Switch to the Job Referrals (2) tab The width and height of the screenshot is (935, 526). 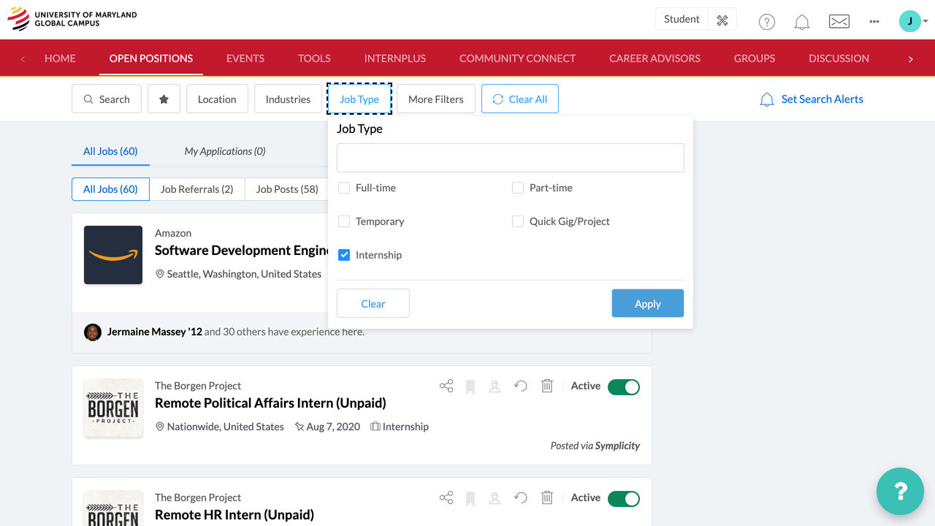[x=196, y=189]
